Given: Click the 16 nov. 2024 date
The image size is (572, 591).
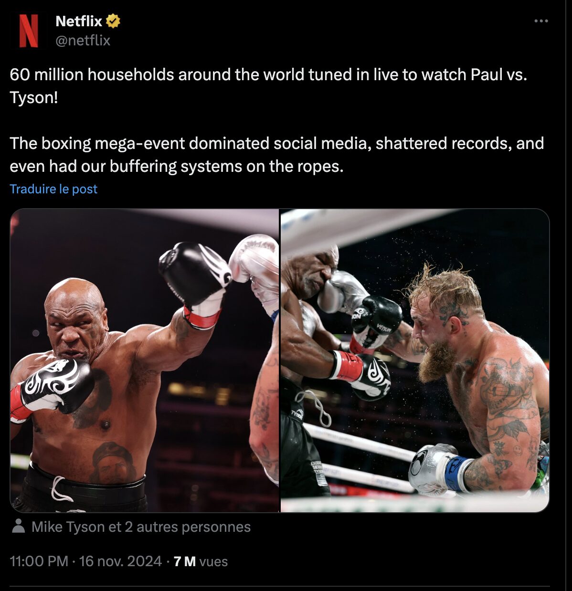Looking at the screenshot, I should [x=120, y=561].
